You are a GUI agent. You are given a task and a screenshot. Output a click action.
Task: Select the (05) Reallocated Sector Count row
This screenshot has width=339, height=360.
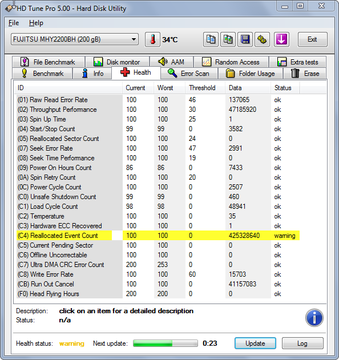click(x=158, y=139)
